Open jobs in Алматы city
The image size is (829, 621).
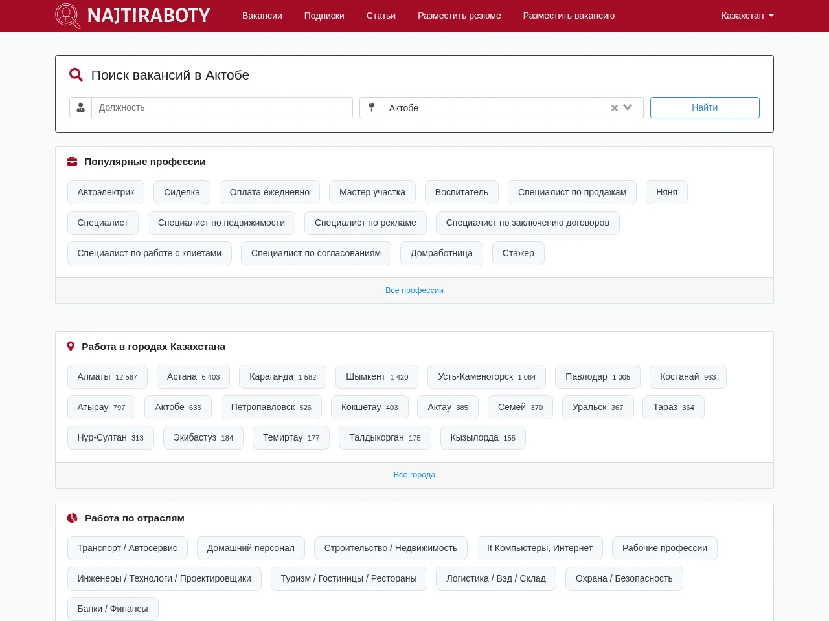[x=108, y=376]
